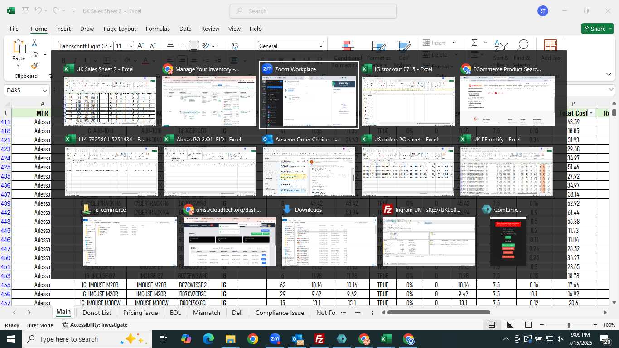Click the Save icon in title bar
The height and width of the screenshot is (348, 619).
[x=25, y=11]
